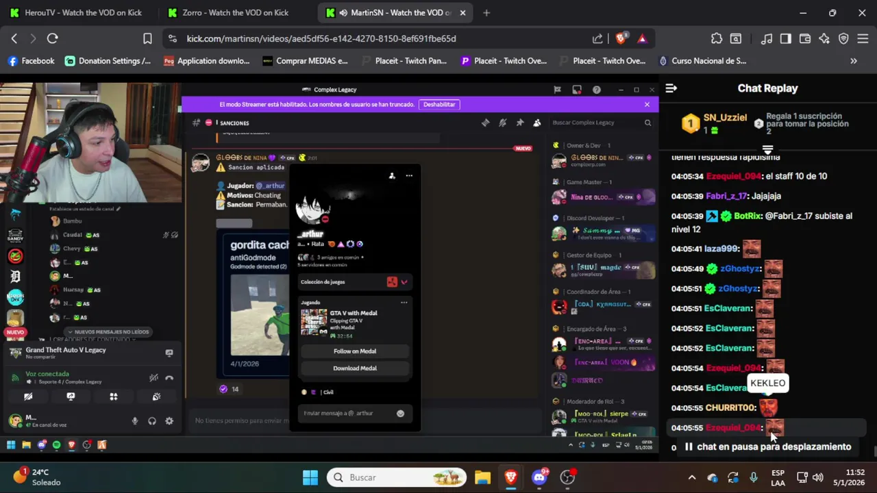877x493 pixels.
Task: Open OBS Studio from Windows taskbar
Action: 568,477
